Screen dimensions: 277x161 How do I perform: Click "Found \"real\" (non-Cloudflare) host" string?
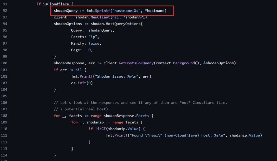pos(177,135)
